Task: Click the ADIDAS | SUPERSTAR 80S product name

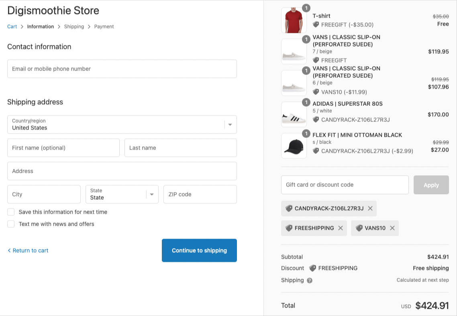Action: click(347, 103)
